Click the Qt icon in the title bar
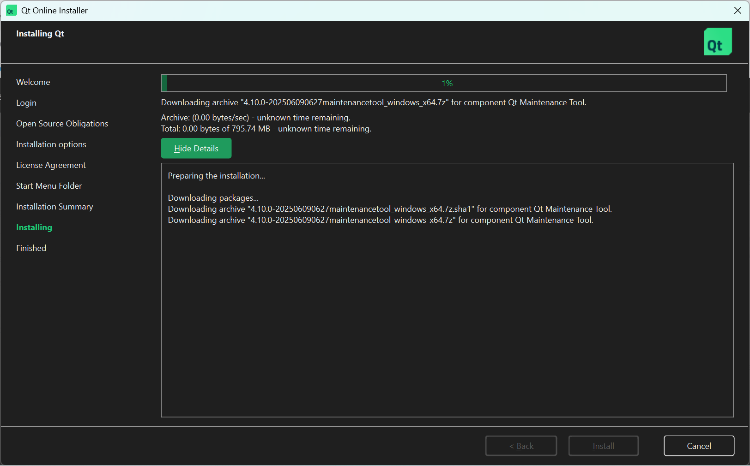This screenshot has width=750, height=466. coord(11,11)
